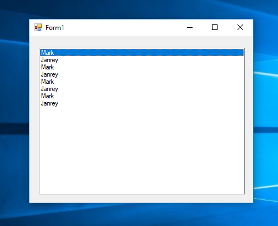Click the gray form area below the list box

point(141,198)
